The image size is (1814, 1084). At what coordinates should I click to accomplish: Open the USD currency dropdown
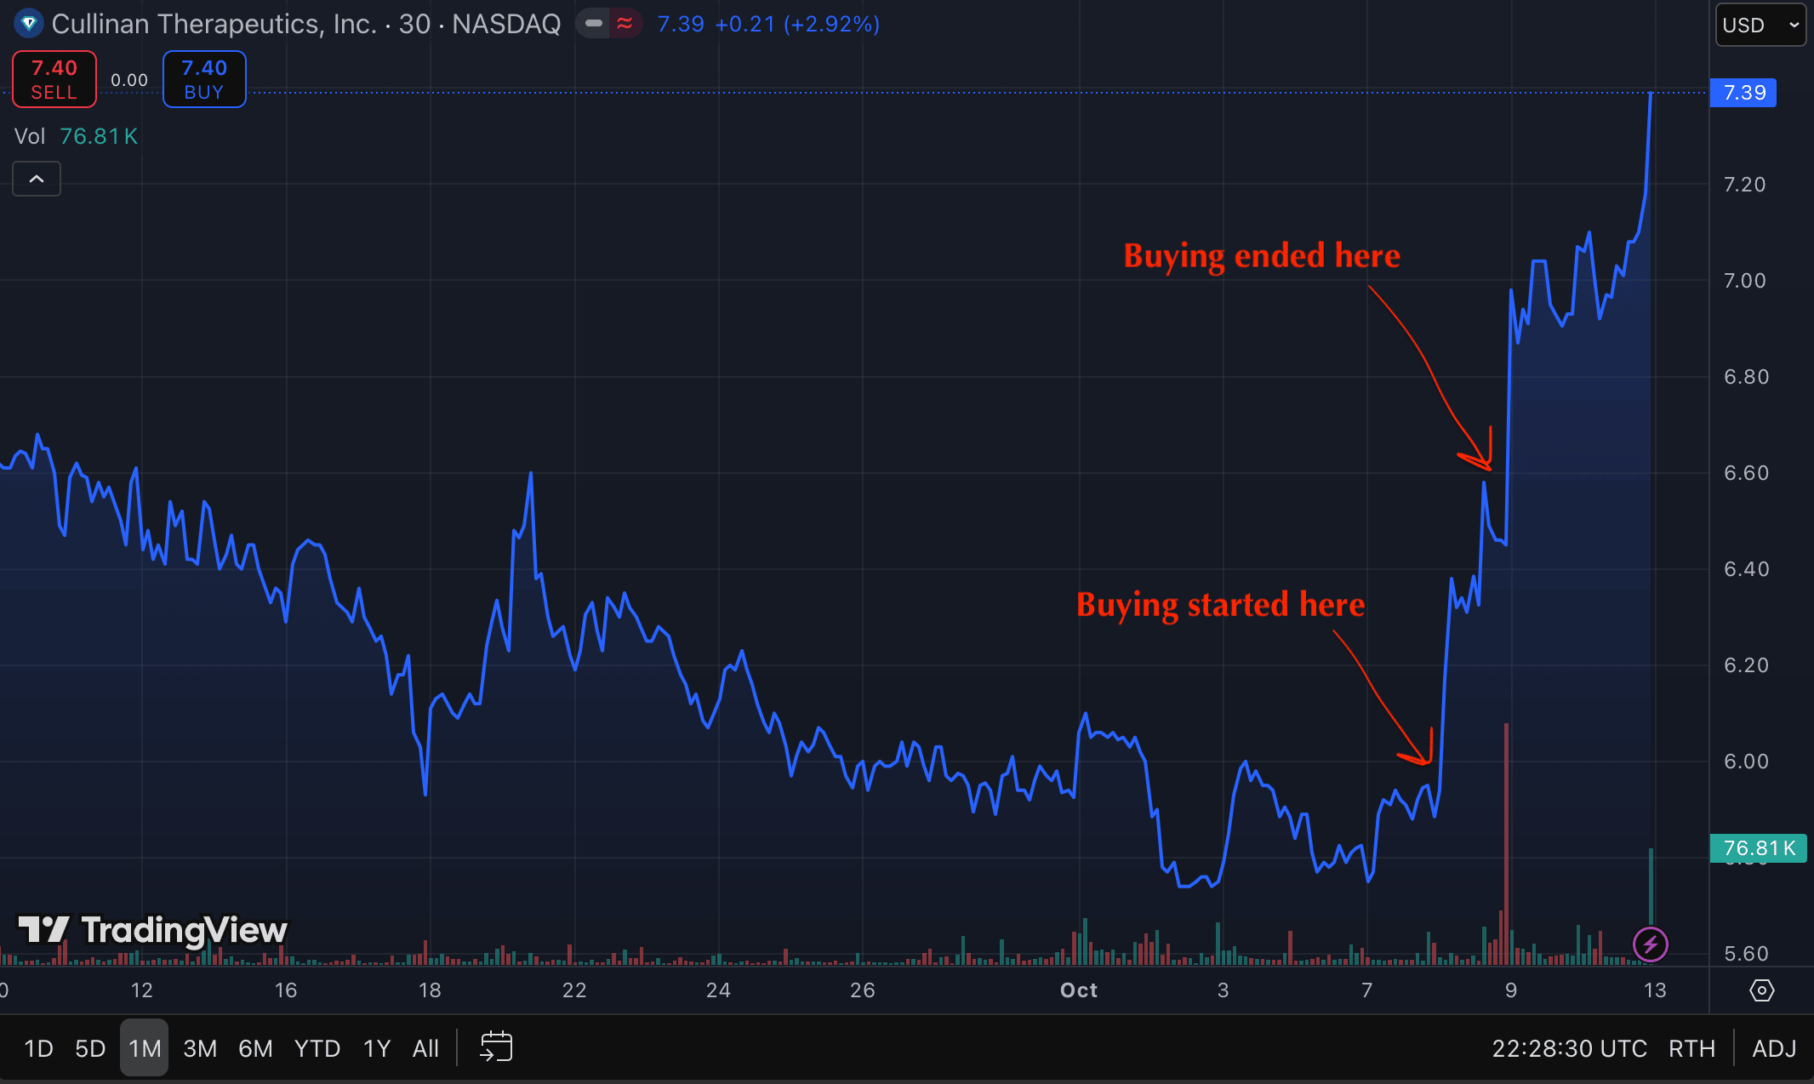point(1760,25)
